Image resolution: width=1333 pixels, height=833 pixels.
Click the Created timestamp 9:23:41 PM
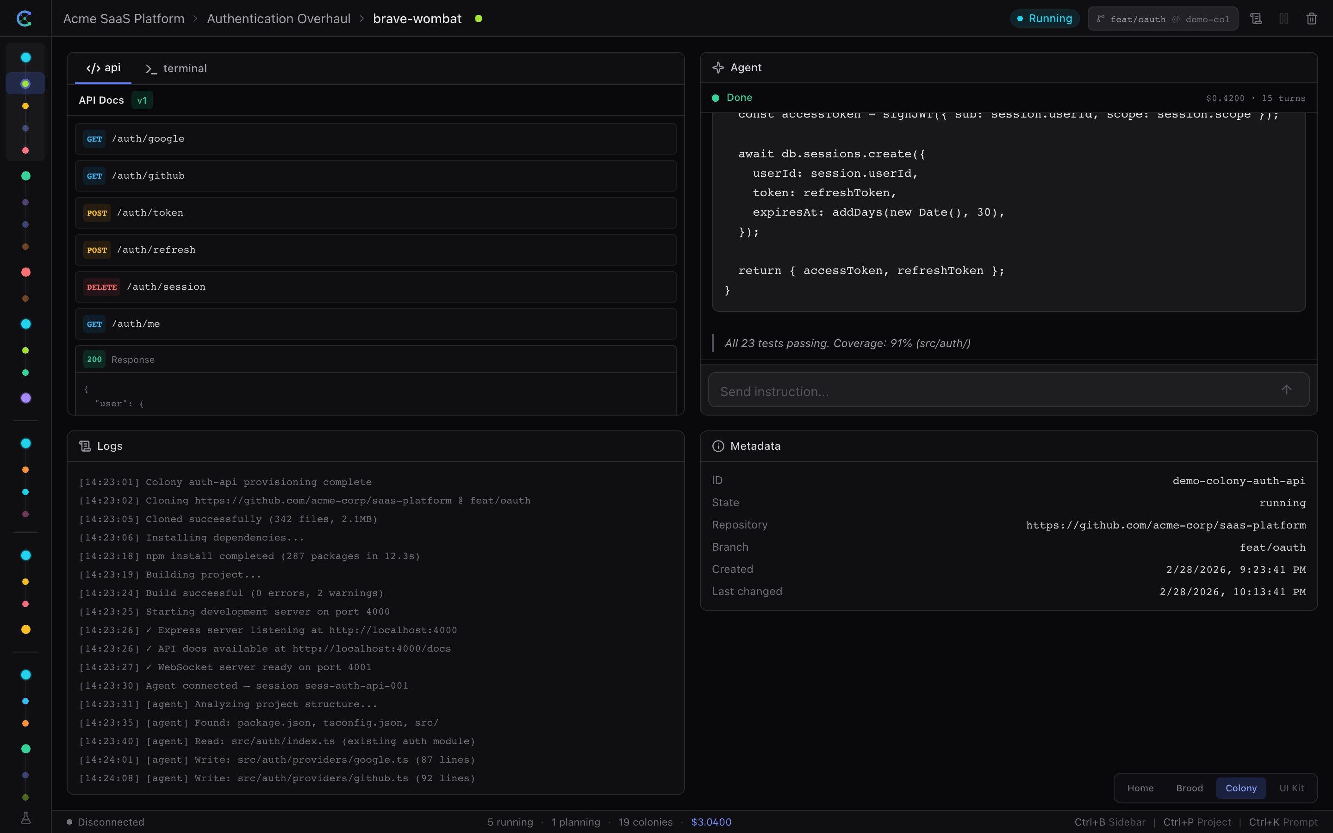(x=1235, y=570)
